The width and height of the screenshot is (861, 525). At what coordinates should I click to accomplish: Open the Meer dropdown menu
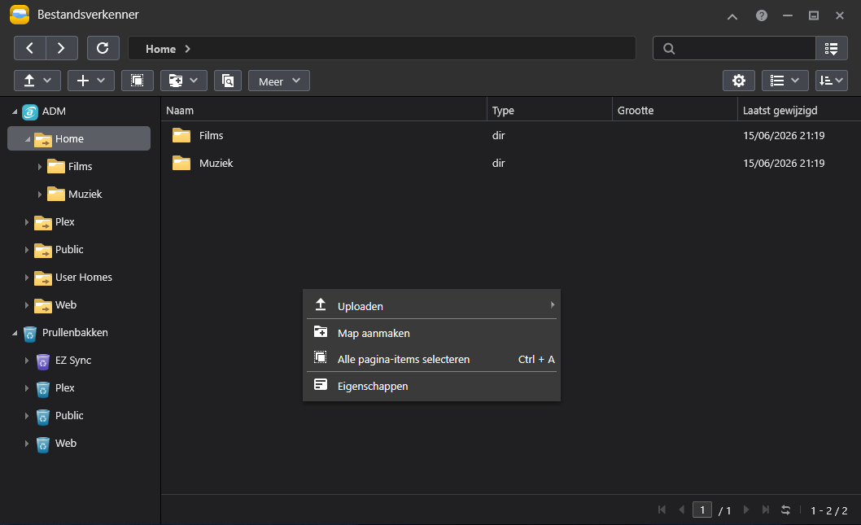pos(279,81)
